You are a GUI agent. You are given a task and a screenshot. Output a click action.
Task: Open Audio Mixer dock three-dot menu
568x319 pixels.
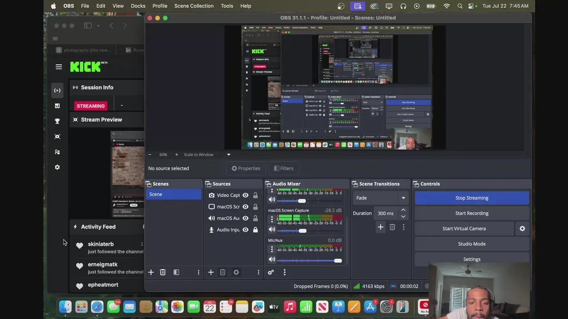coord(284,272)
